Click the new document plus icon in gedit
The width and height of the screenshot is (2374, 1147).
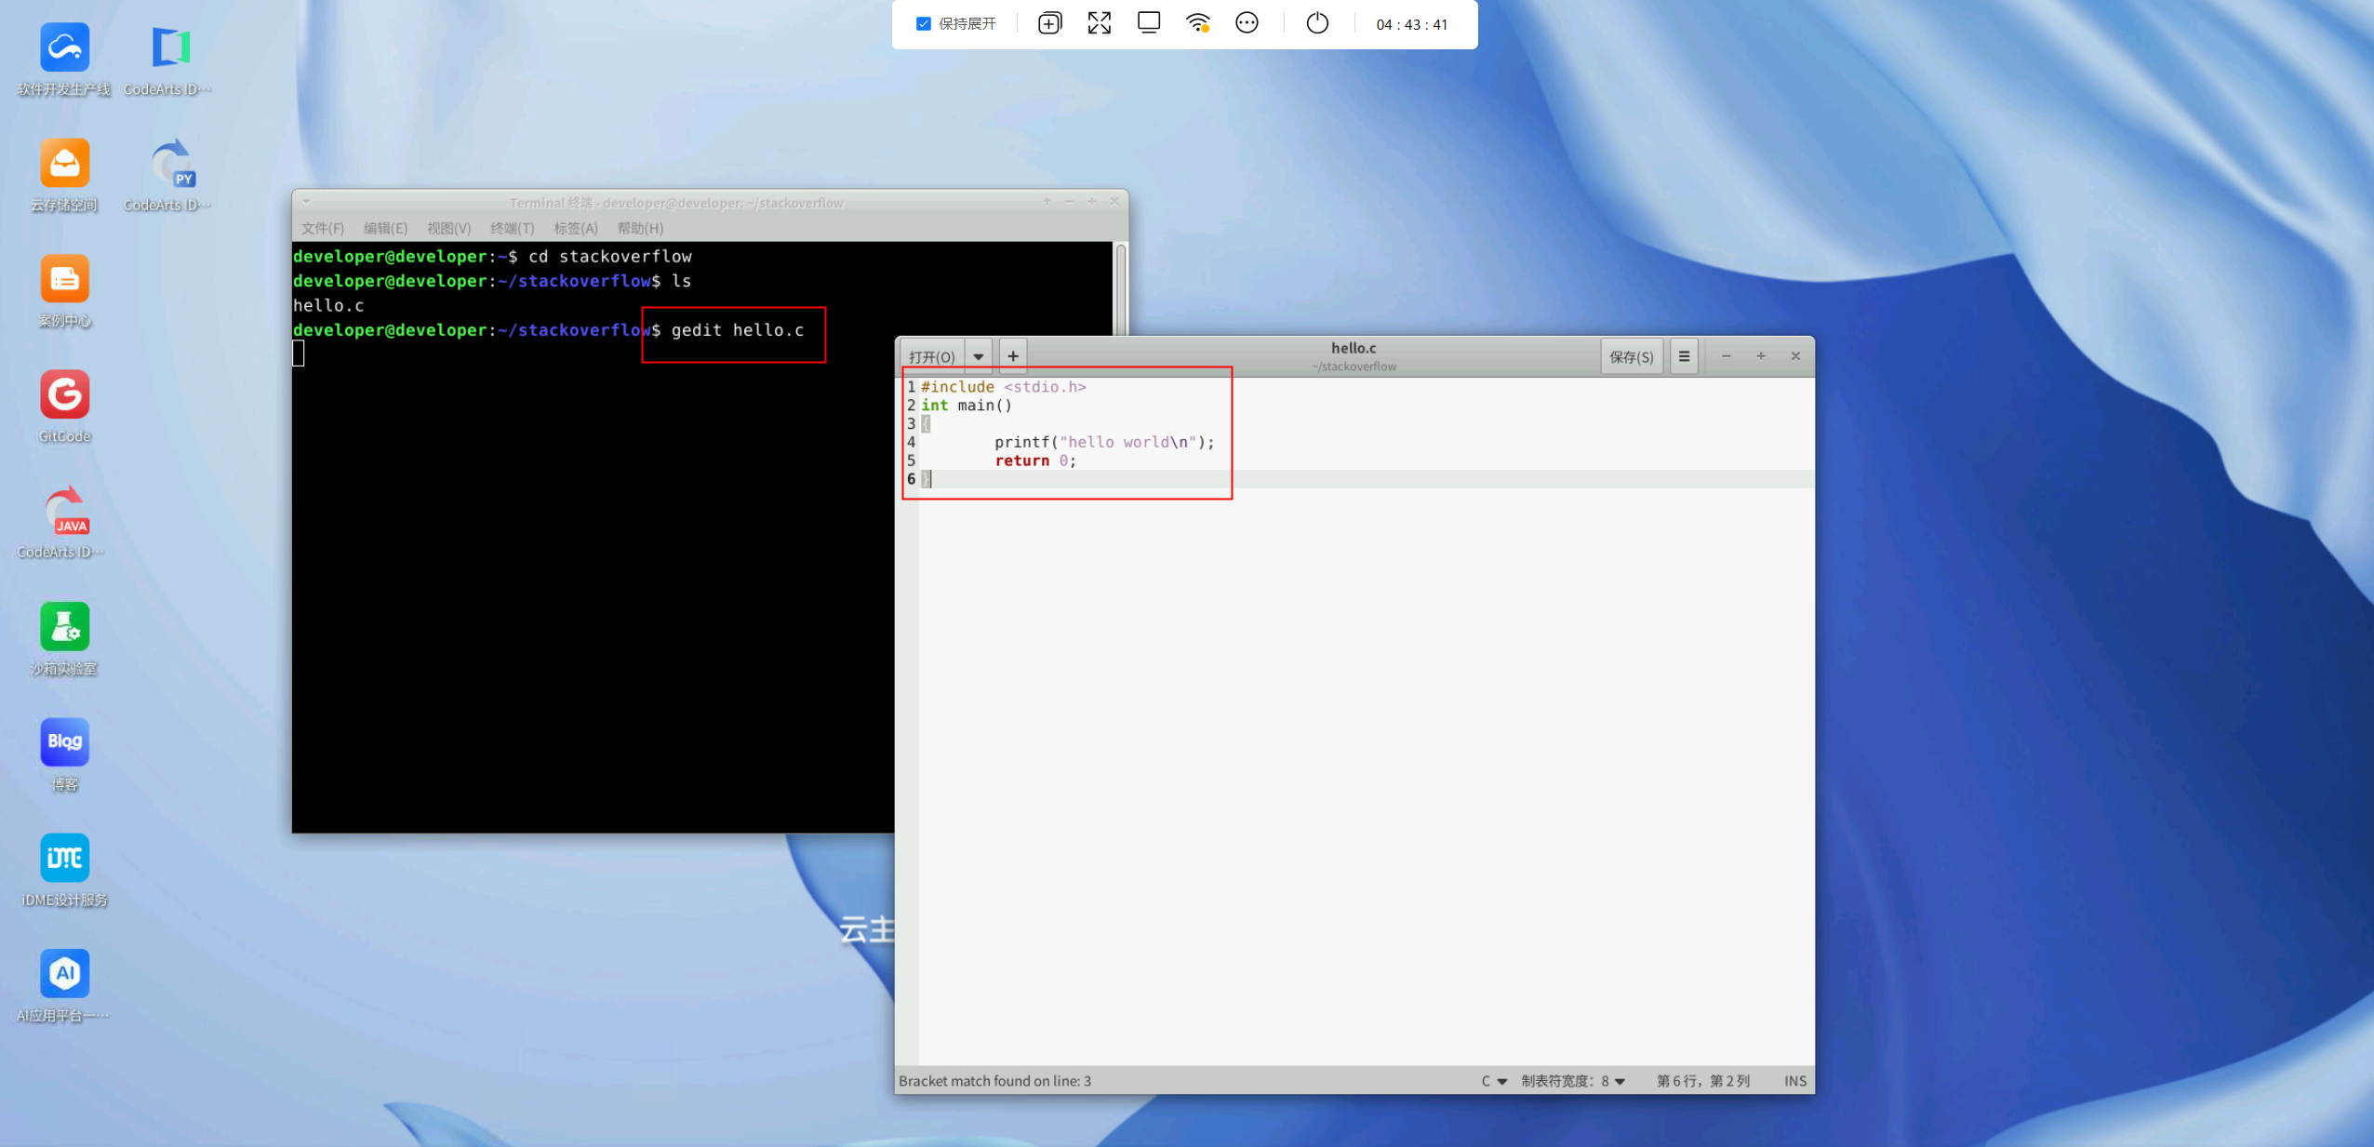[x=1013, y=356]
